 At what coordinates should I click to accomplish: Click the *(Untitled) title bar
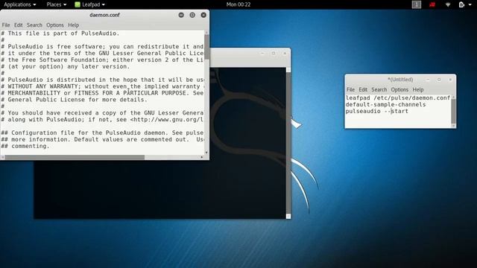[400, 80]
